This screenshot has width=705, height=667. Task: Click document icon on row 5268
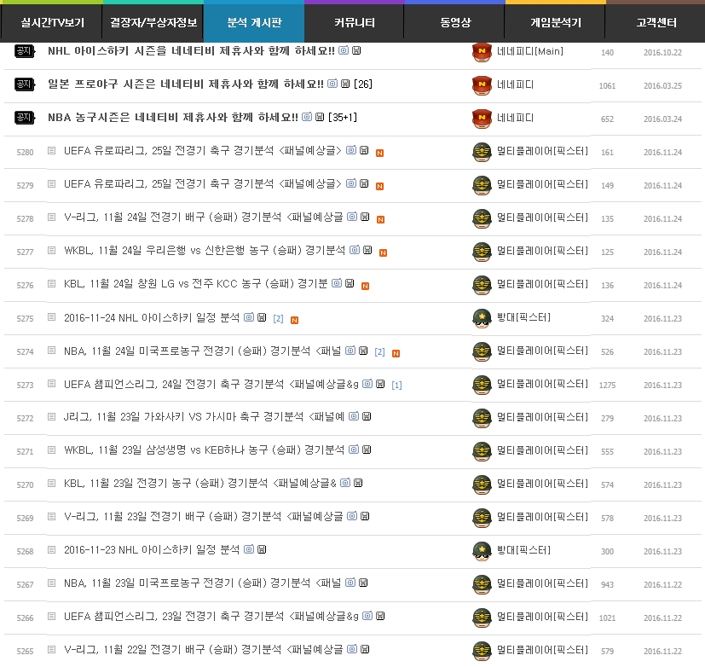52,550
